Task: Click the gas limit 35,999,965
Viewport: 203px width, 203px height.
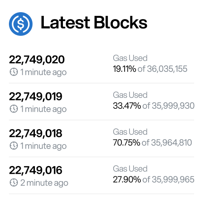Action: (173, 179)
